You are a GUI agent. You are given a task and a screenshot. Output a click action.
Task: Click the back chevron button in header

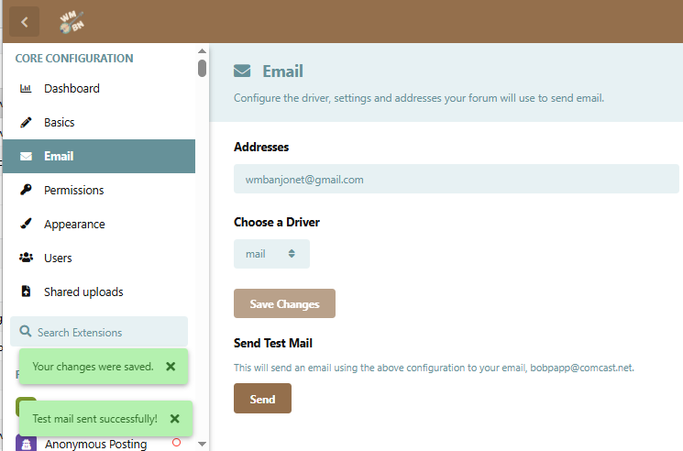[x=24, y=22]
